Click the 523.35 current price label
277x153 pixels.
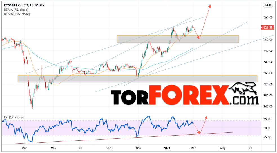tap(268, 27)
